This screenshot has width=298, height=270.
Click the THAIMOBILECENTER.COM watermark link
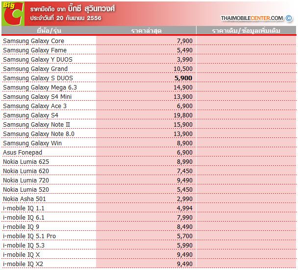251,18
